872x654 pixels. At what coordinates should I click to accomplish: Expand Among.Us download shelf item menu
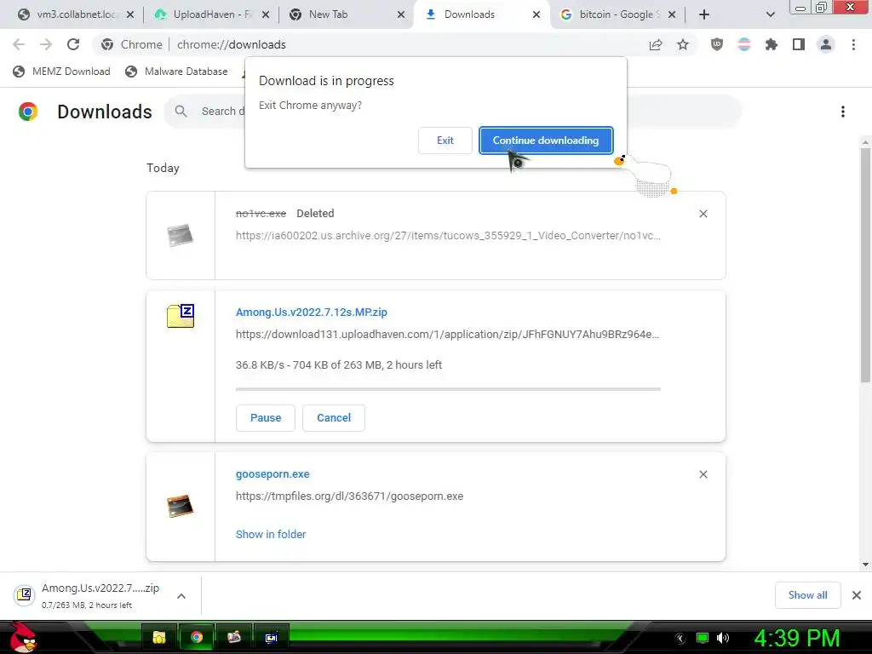[x=181, y=595]
